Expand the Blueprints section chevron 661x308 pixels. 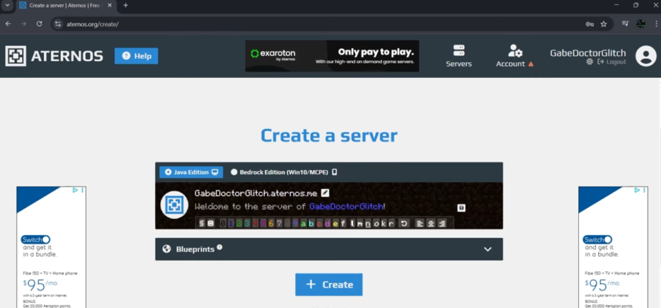point(488,249)
